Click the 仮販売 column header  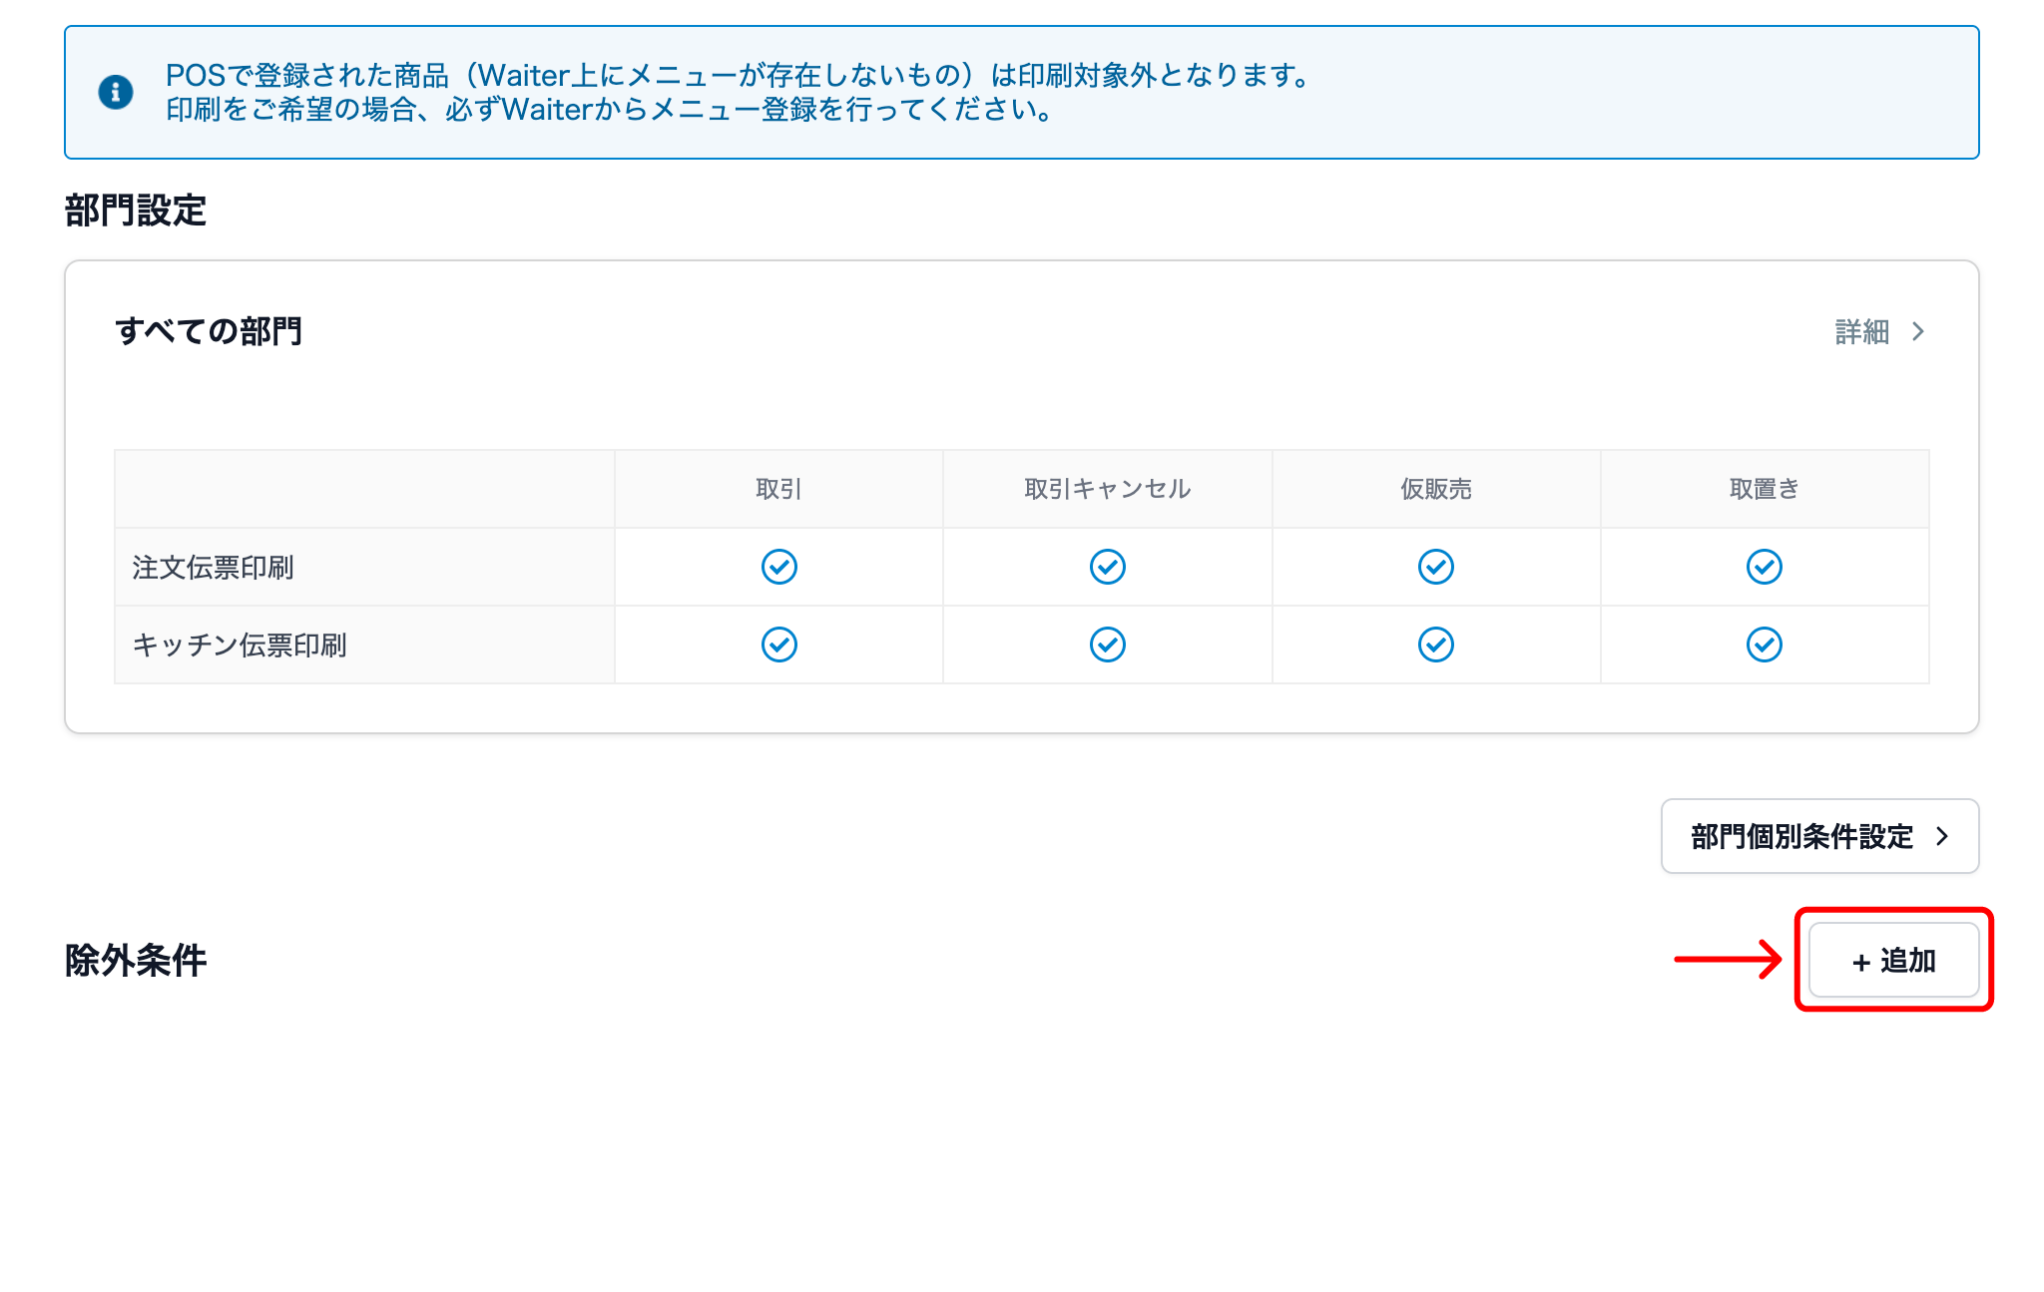[1435, 489]
